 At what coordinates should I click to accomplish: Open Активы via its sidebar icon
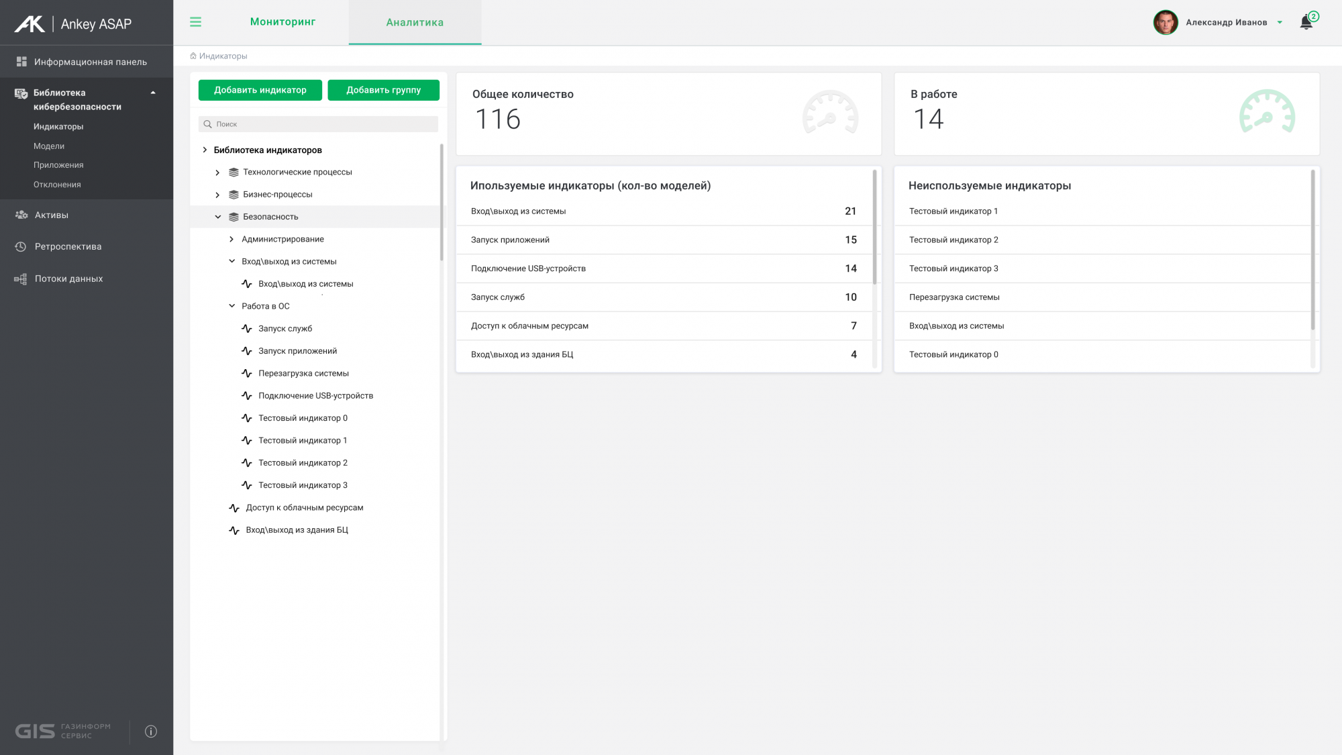click(x=21, y=215)
